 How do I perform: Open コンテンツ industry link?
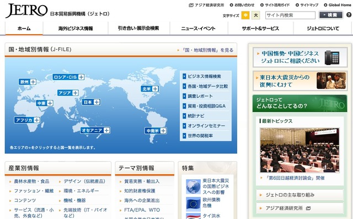[25, 200]
